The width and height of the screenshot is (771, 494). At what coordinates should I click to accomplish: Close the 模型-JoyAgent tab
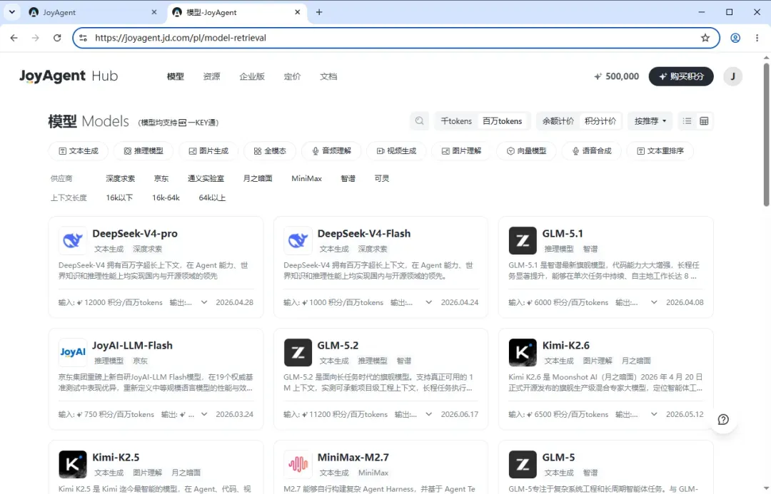pyautogui.click(x=297, y=12)
